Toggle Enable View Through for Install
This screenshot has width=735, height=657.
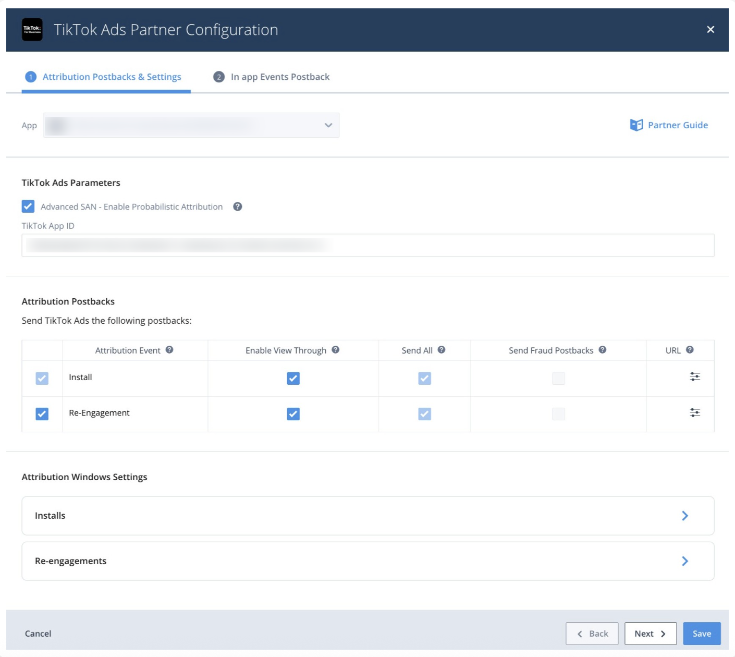(293, 378)
